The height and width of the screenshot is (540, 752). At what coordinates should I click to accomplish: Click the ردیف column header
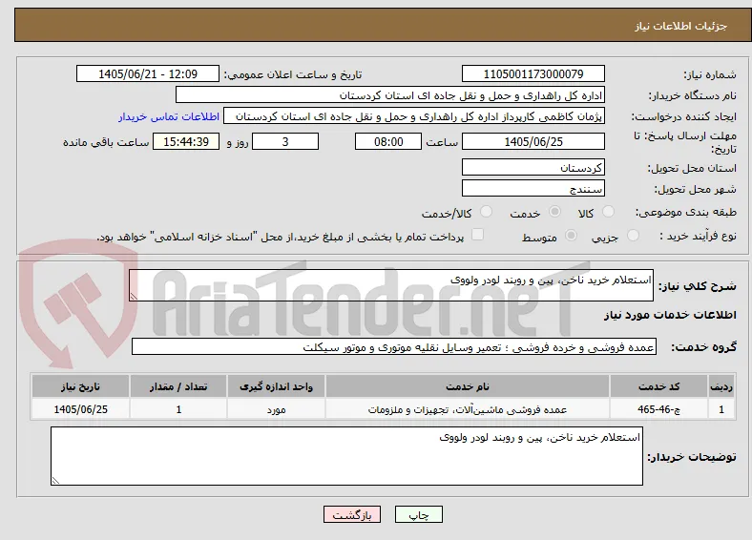click(x=721, y=386)
